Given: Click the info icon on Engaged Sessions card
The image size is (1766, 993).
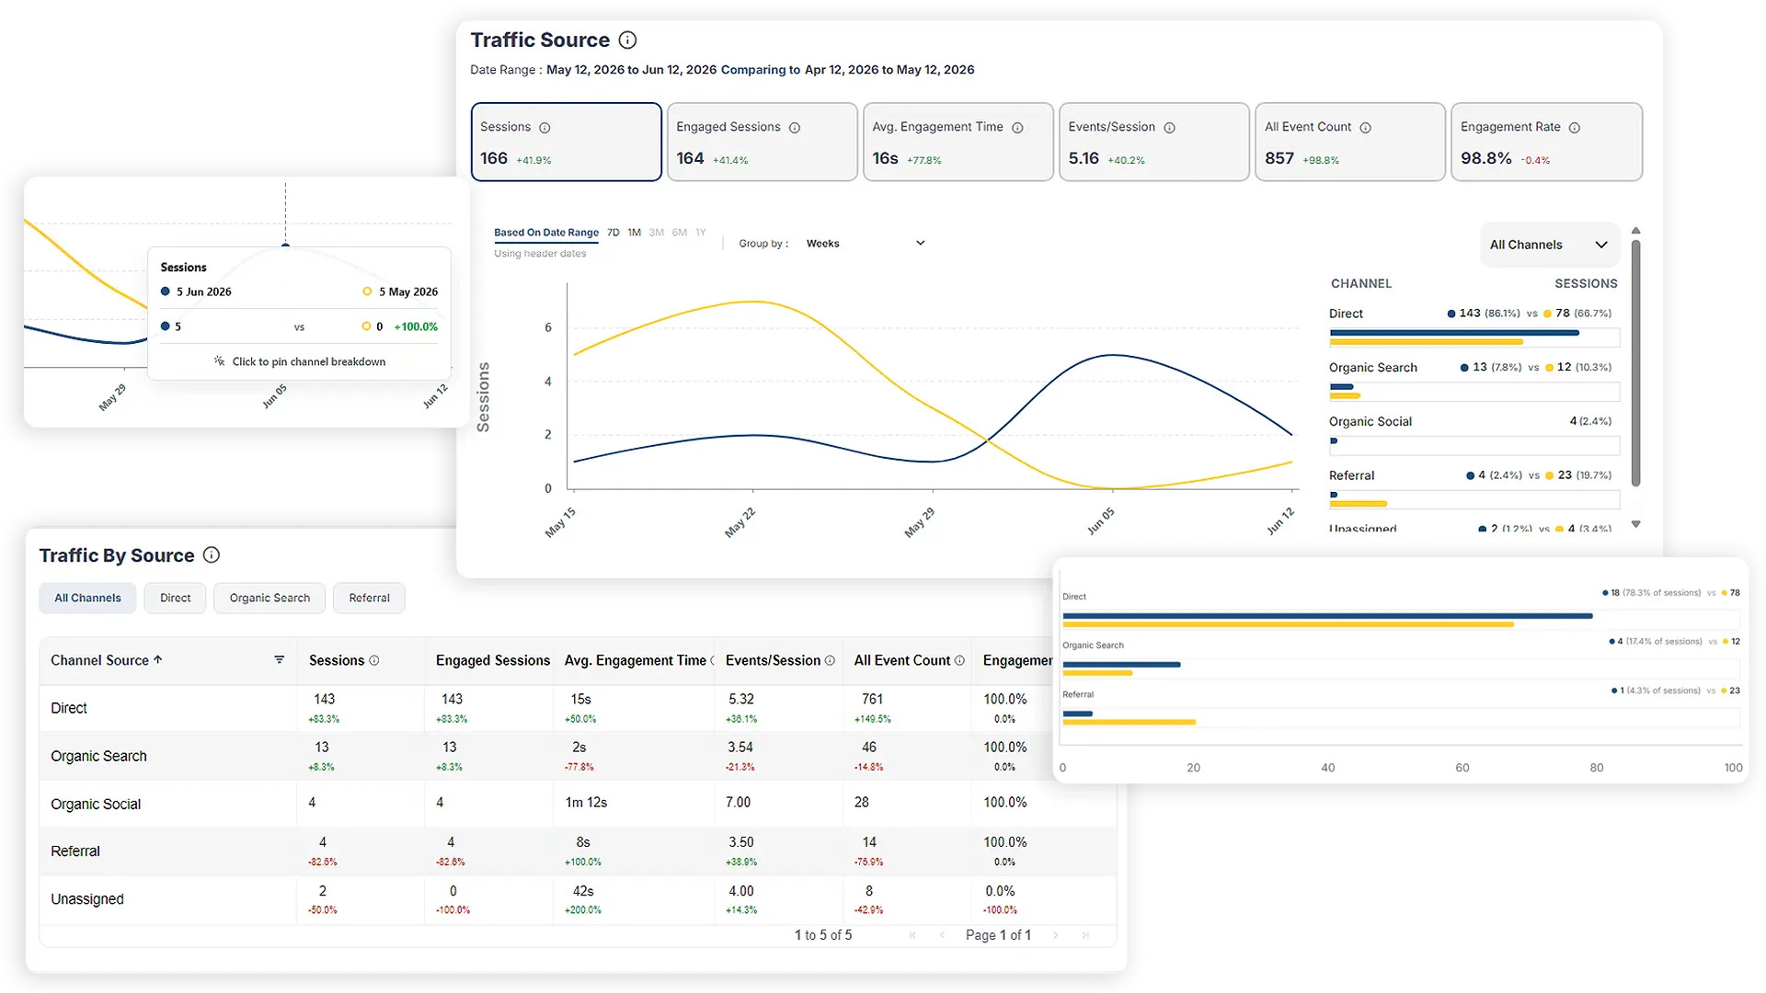Looking at the screenshot, I should tap(795, 128).
